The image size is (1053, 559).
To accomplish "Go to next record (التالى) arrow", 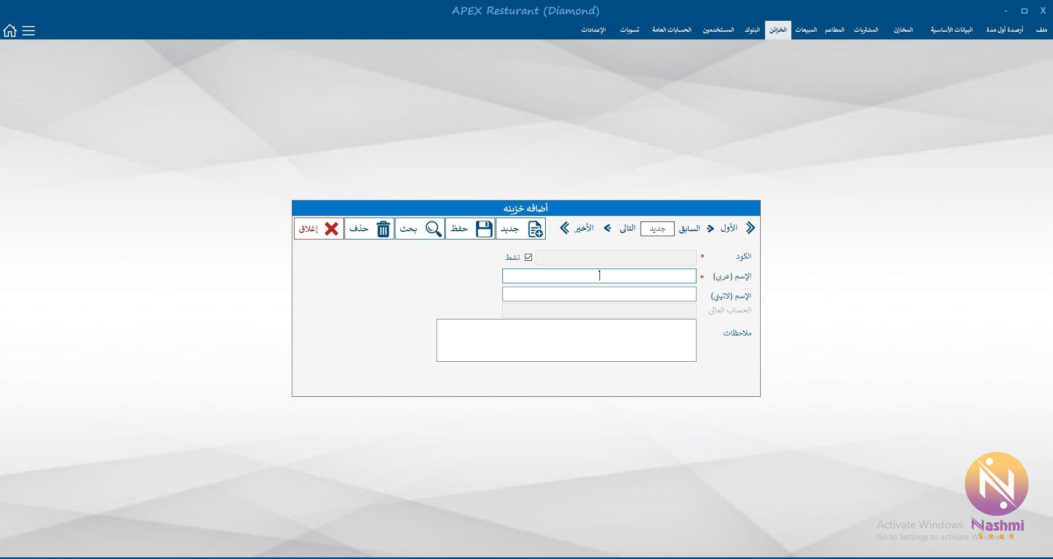I will tap(608, 229).
